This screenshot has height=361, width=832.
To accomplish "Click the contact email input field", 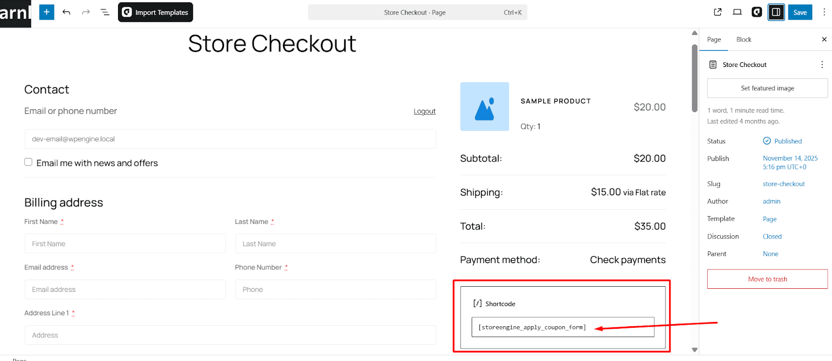I will click(x=230, y=139).
